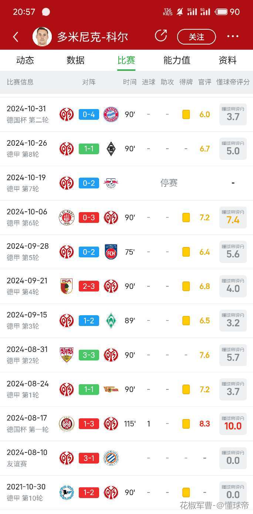
Task: Open the 3-3 score versus Stuttgart
Action: 89,355
